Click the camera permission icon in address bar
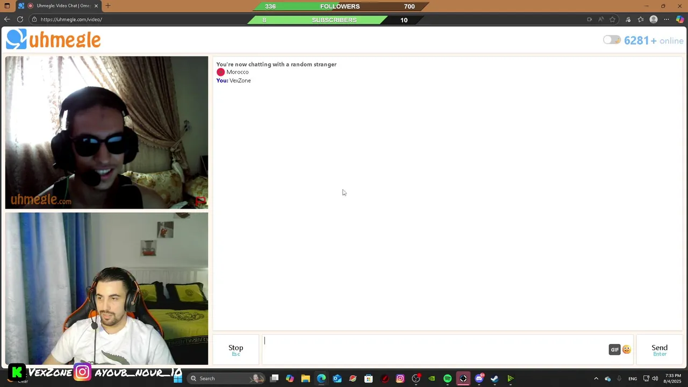 click(590, 19)
